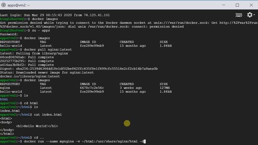Click the 'su - apps' command text
This screenshot has width=258, height=145.
(x=41, y=31)
